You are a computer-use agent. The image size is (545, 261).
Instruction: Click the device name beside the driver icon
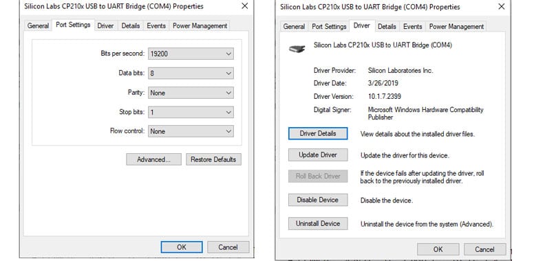click(383, 45)
